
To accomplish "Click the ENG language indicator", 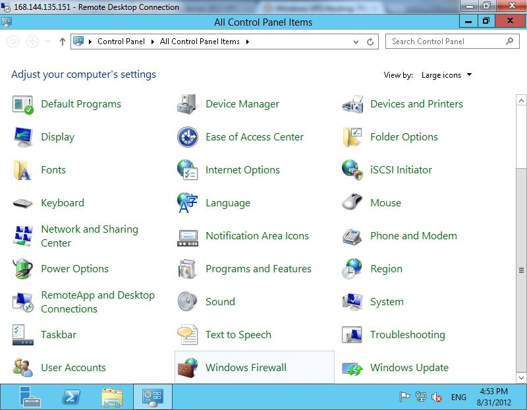I will click(458, 397).
